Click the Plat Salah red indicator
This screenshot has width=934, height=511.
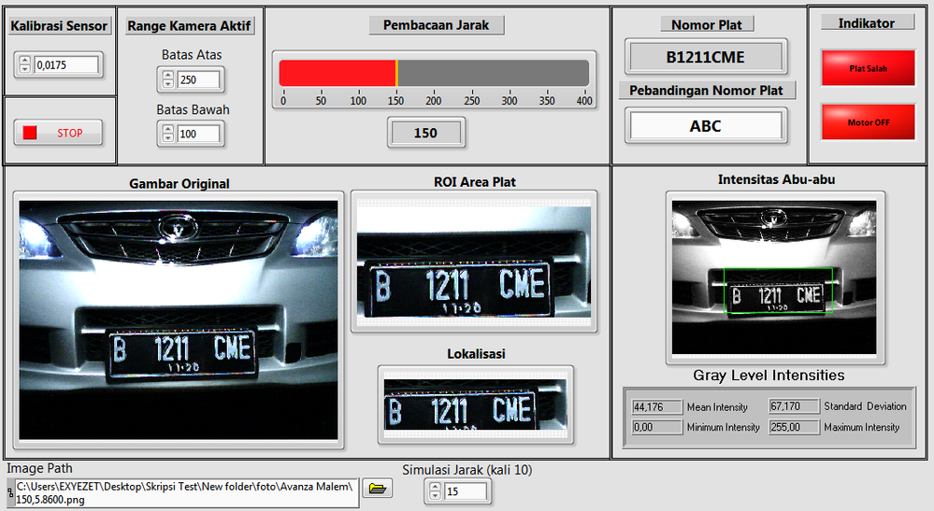pyautogui.click(x=868, y=68)
